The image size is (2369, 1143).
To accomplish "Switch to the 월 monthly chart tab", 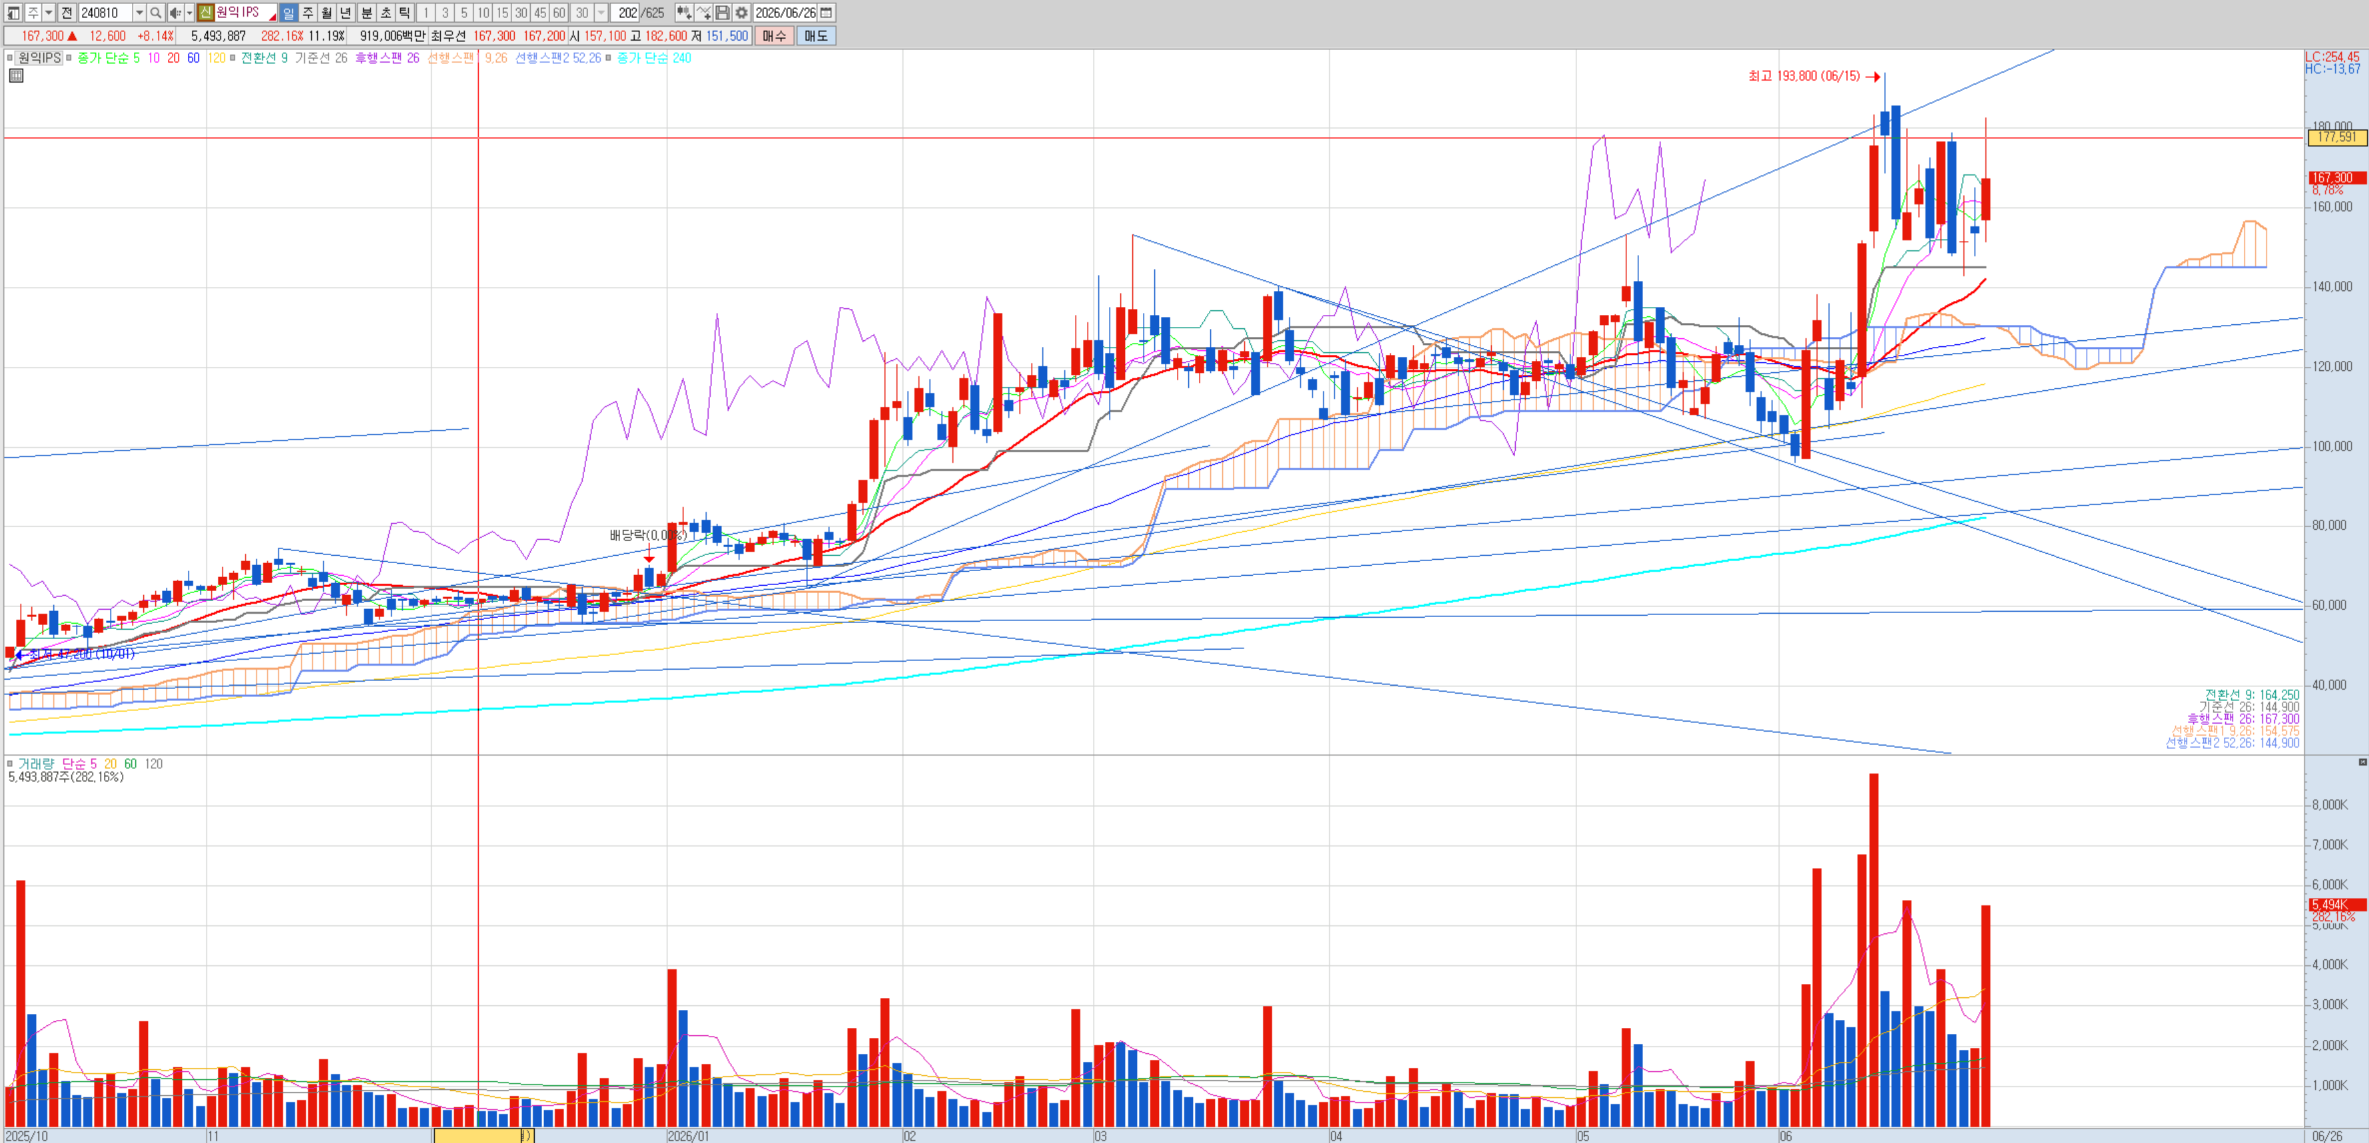I will pyautogui.click(x=326, y=13).
